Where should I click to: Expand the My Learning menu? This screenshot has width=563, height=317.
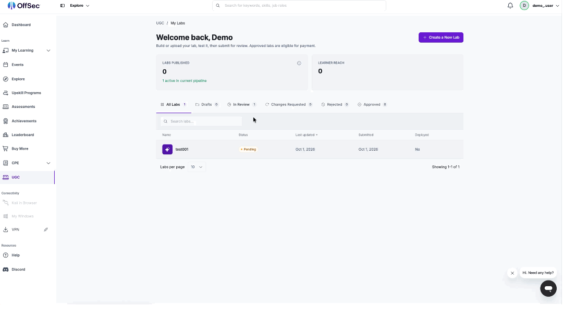27,51
